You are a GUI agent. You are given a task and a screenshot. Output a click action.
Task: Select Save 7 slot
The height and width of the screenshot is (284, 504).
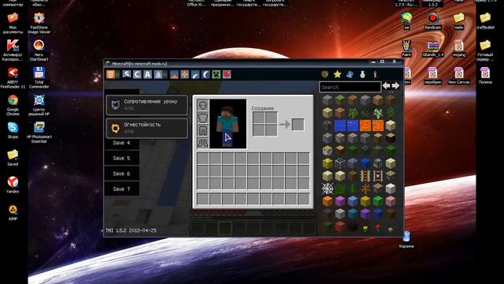click(121, 189)
